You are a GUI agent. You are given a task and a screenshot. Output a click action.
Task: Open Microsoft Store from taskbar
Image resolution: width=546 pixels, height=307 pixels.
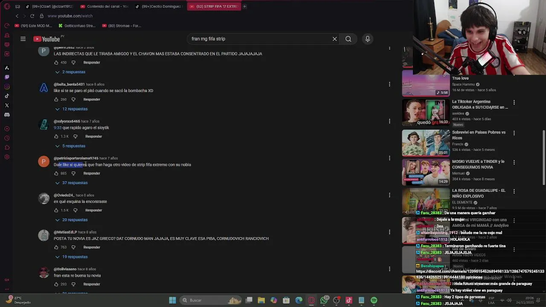287,300
